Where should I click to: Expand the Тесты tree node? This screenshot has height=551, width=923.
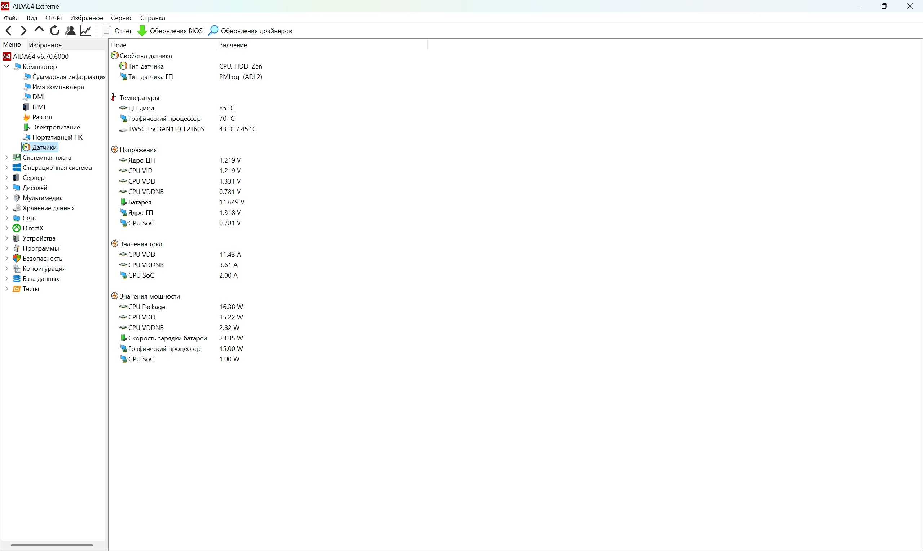7,288
